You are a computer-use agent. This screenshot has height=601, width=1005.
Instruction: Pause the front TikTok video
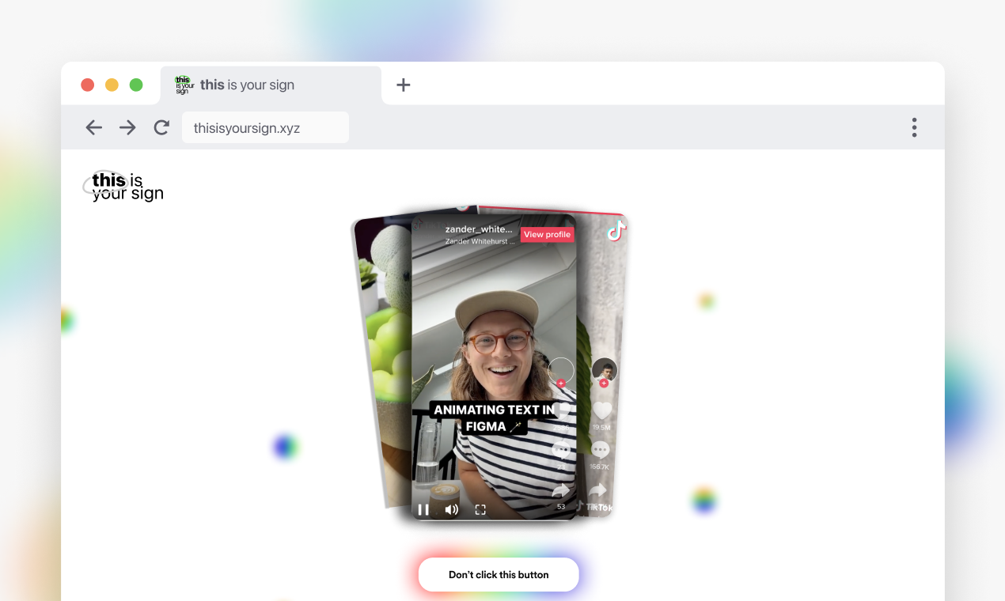coord(423,510)
